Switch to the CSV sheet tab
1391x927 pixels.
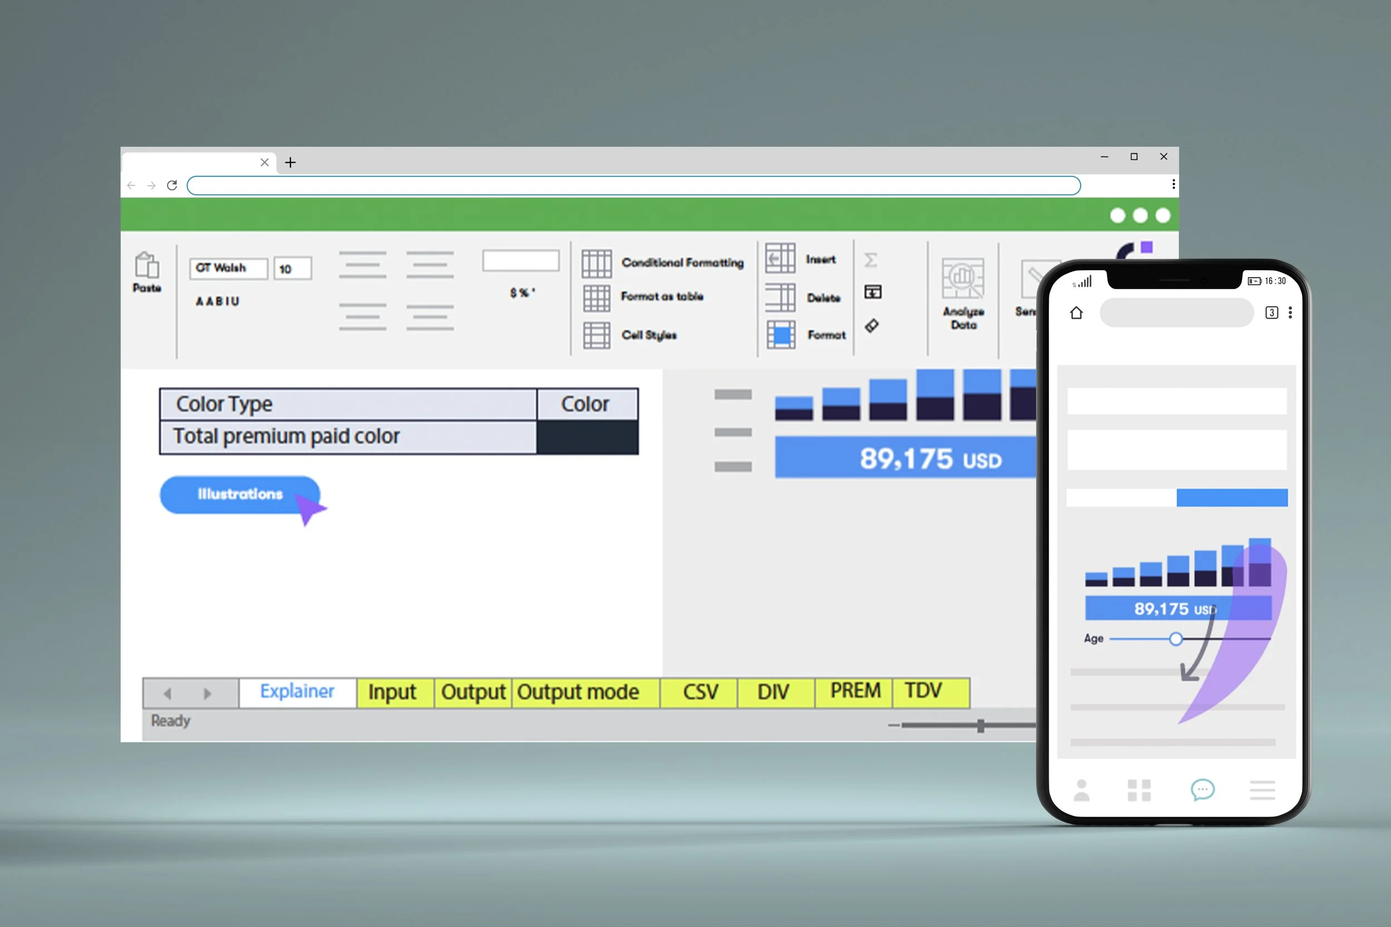coord(699,692)
